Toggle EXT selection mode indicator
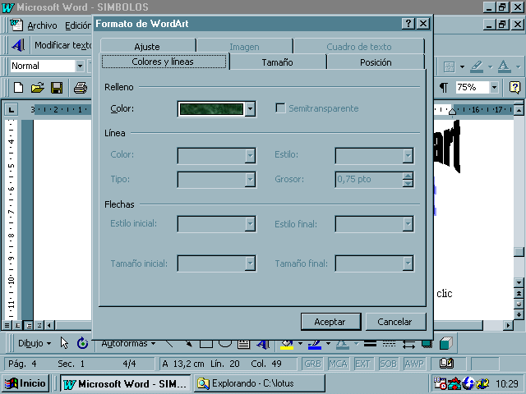Image resolution: width=526 pixels, height=394 pixels. tap(362, 364)
